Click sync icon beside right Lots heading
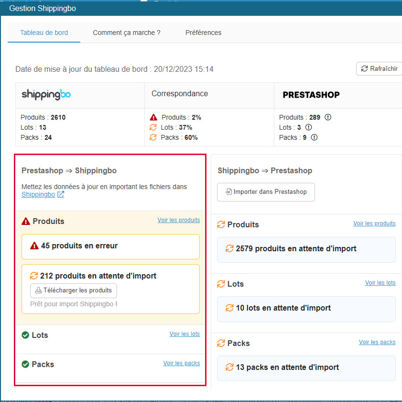Screen dimensions: 402x402 (221, 284)
